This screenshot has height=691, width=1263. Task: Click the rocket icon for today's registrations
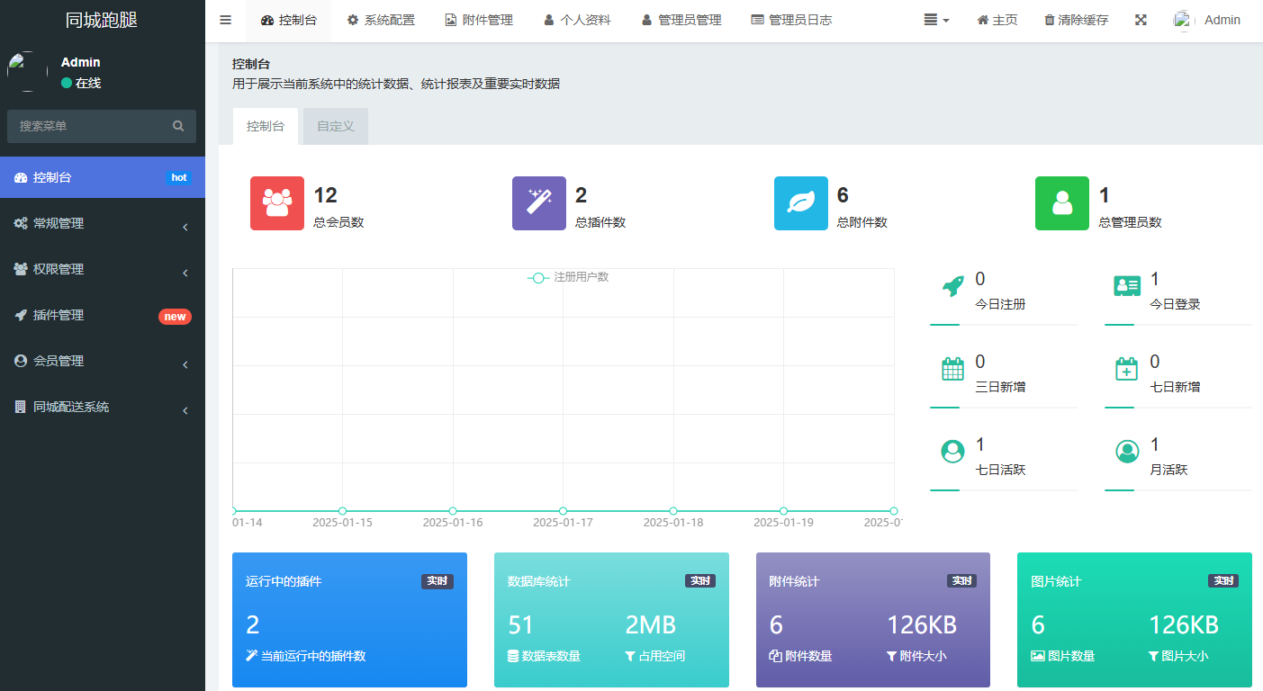click(x=952, y=286)
